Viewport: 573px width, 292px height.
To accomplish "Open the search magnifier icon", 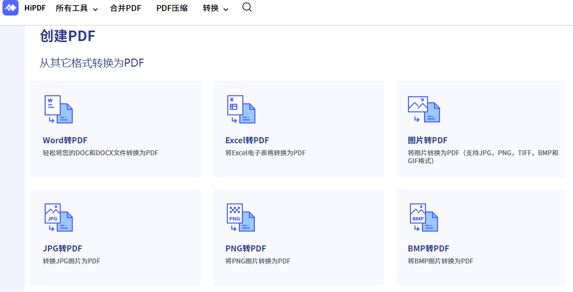I will [246, 8].
